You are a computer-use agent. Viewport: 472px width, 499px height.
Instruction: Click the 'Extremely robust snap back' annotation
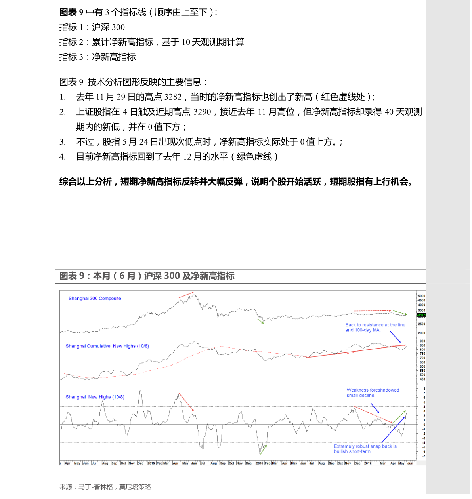click(365, 449)
